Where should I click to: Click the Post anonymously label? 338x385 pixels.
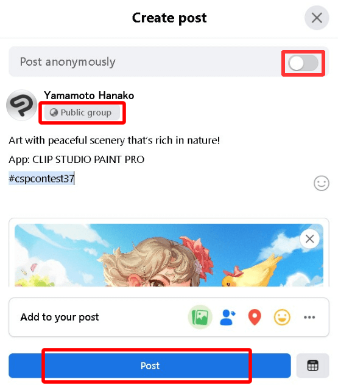68,61
